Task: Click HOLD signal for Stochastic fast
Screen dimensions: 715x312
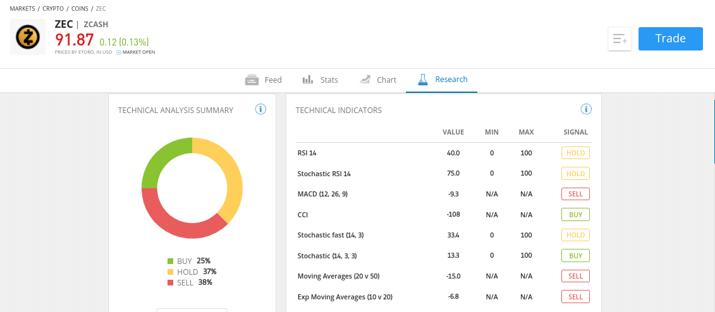Action: 575,235
